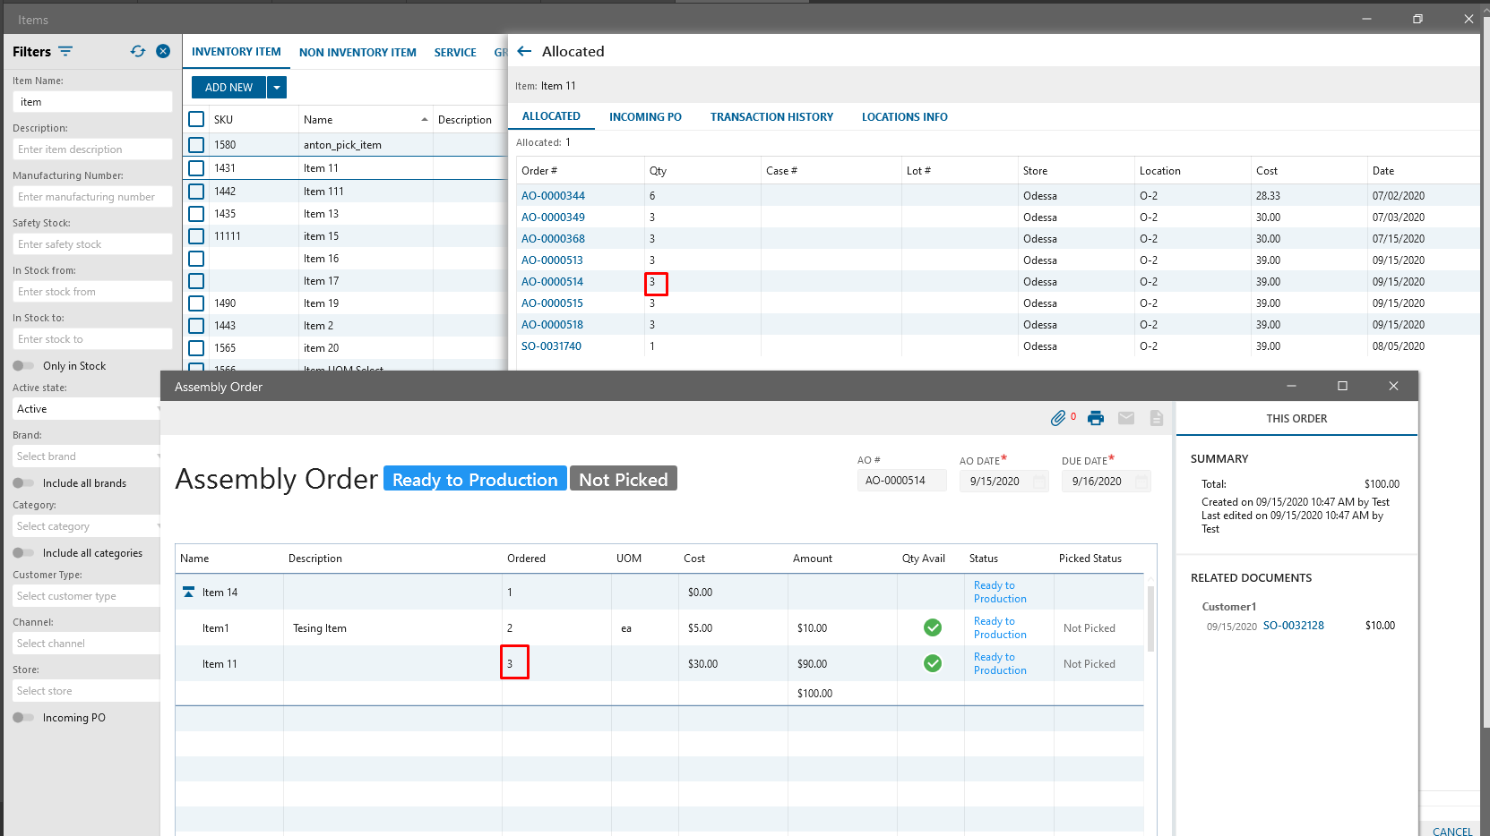Click the document icon beside the envelope
The image size is (1490, 836).
pos(1157,418)
